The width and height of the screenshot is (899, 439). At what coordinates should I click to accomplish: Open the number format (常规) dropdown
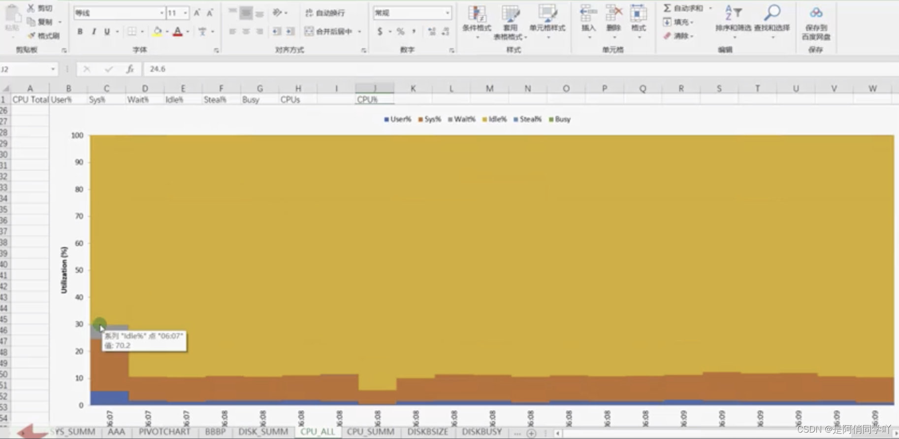[447, 13]
